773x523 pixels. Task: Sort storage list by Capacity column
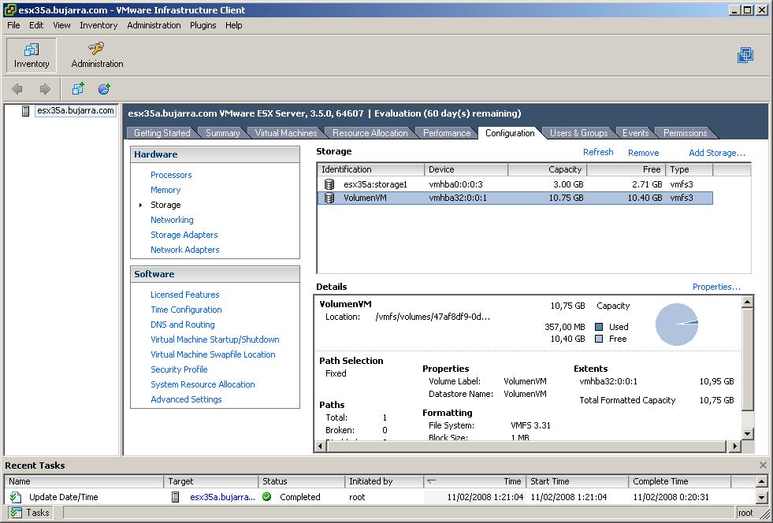point(547,169)
